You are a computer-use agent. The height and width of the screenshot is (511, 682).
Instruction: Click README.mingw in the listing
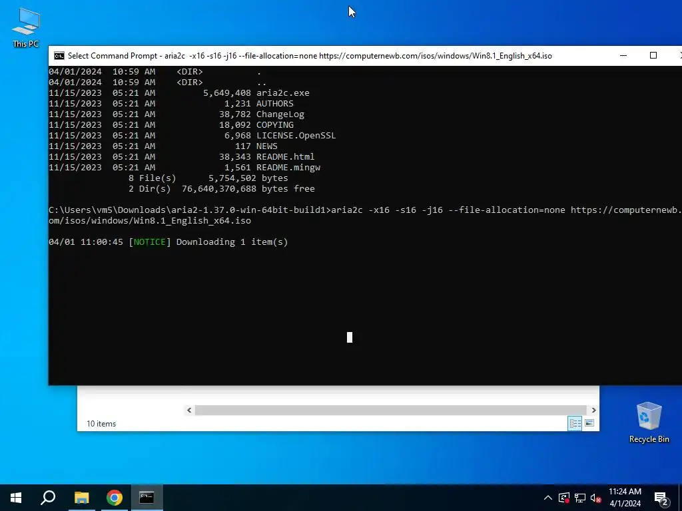click(288, 167)
